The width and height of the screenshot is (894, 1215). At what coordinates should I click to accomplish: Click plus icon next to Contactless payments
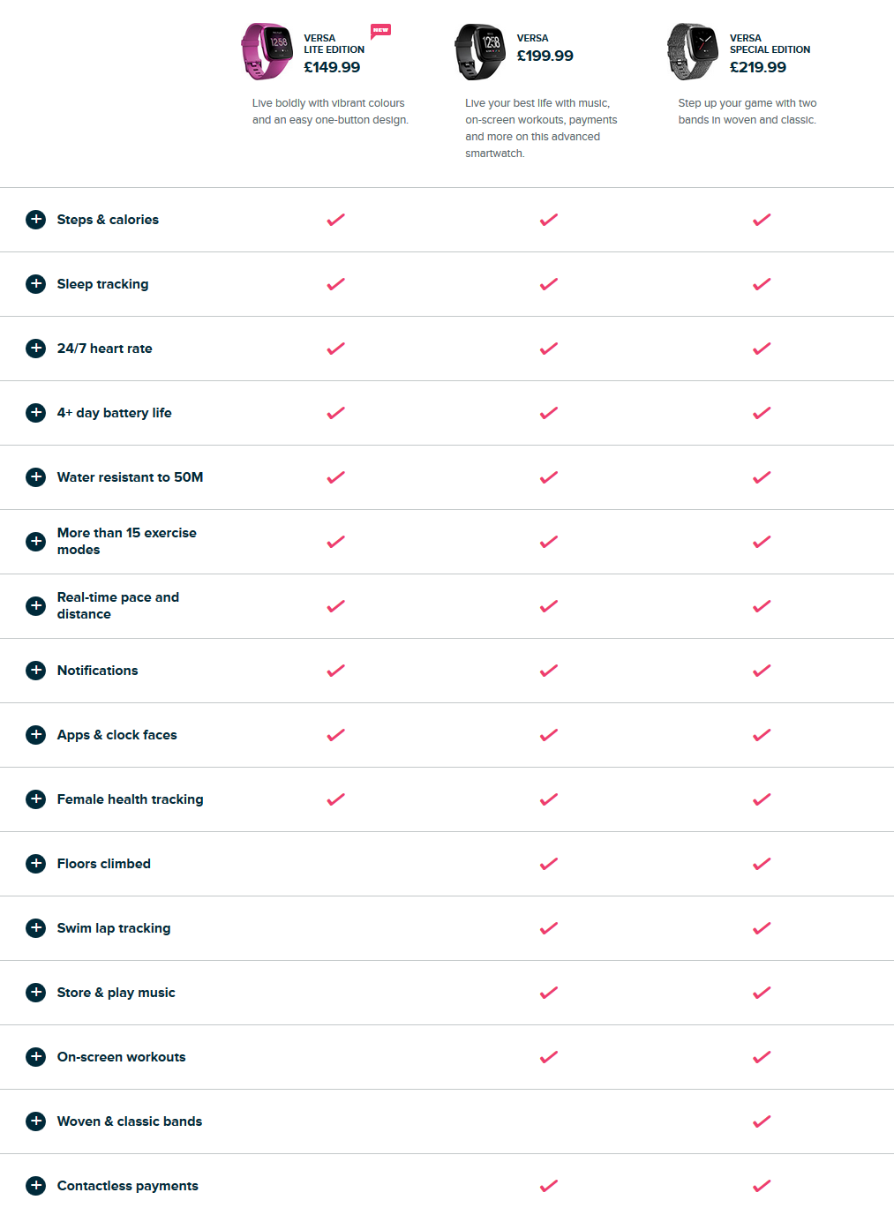[35, 1186]
